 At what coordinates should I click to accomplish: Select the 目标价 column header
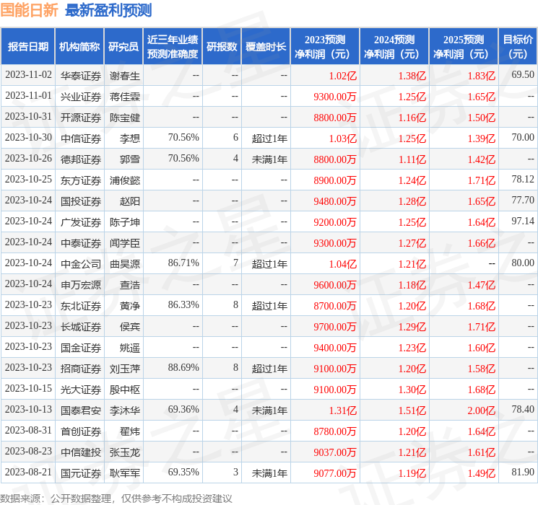518,47
